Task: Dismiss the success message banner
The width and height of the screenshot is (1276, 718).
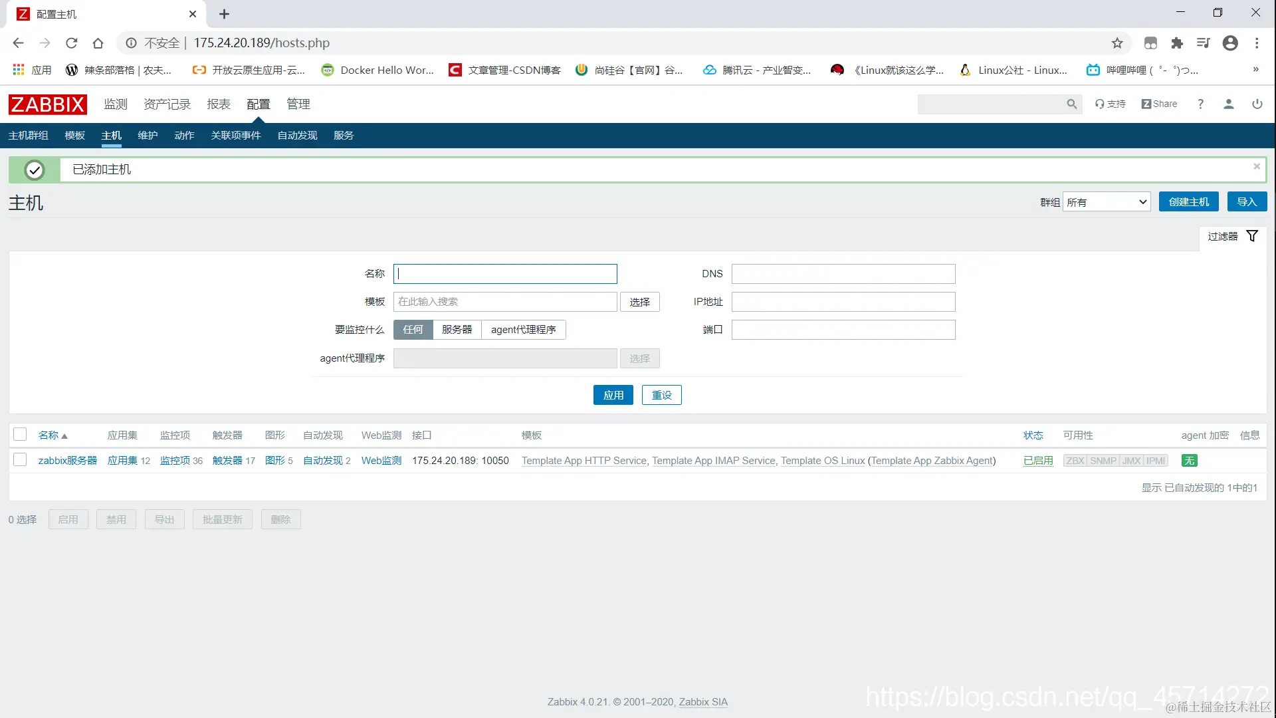Action: 1257,166
